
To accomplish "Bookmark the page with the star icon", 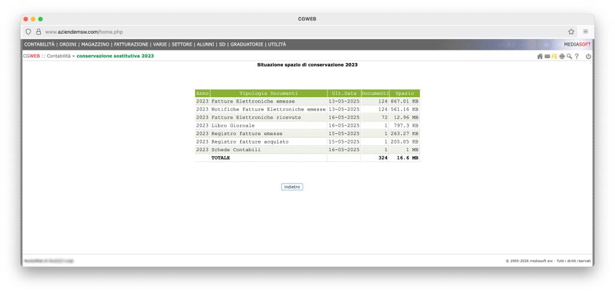I will tap(572, 31).
